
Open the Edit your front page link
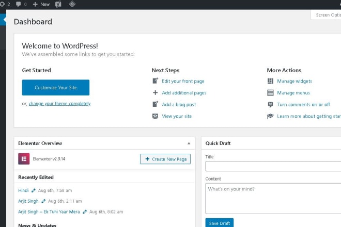click(183, 81)
